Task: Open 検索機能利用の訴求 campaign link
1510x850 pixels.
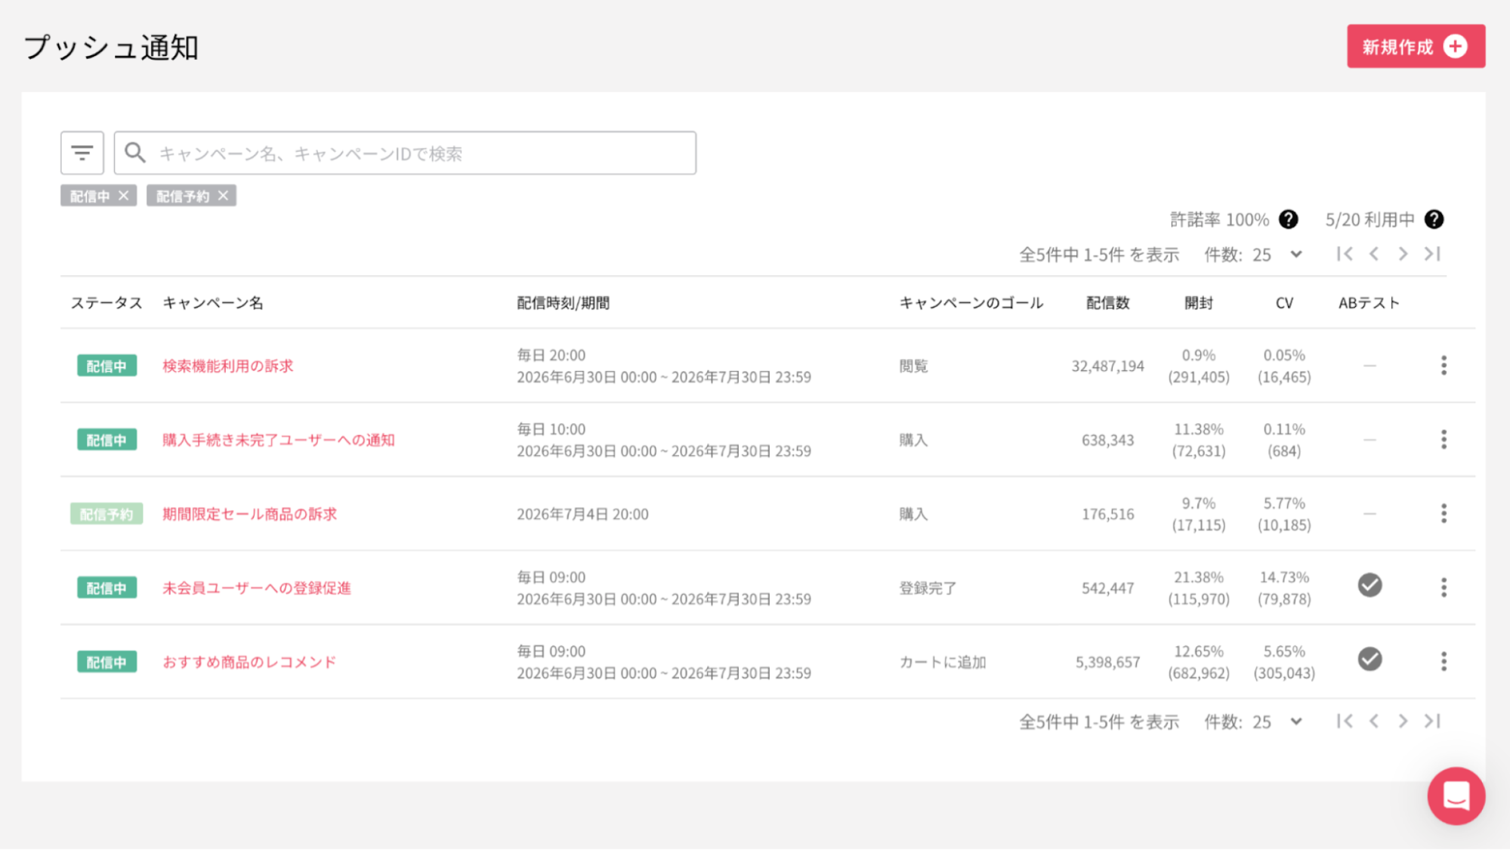Action: tap(227, 366)
